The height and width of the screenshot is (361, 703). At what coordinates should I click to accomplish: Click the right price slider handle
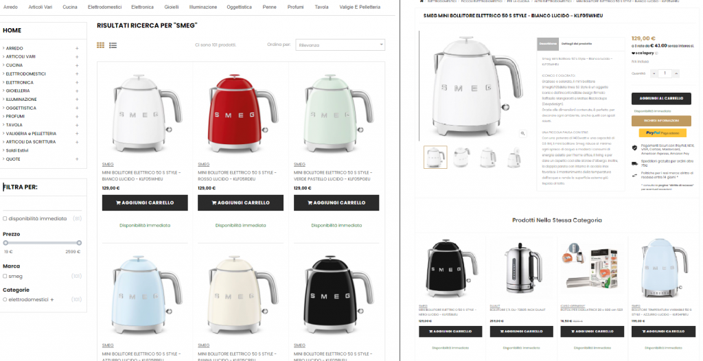point(80,243)
